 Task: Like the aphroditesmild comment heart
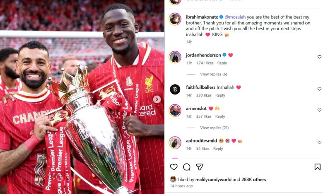tap(319, 142)
